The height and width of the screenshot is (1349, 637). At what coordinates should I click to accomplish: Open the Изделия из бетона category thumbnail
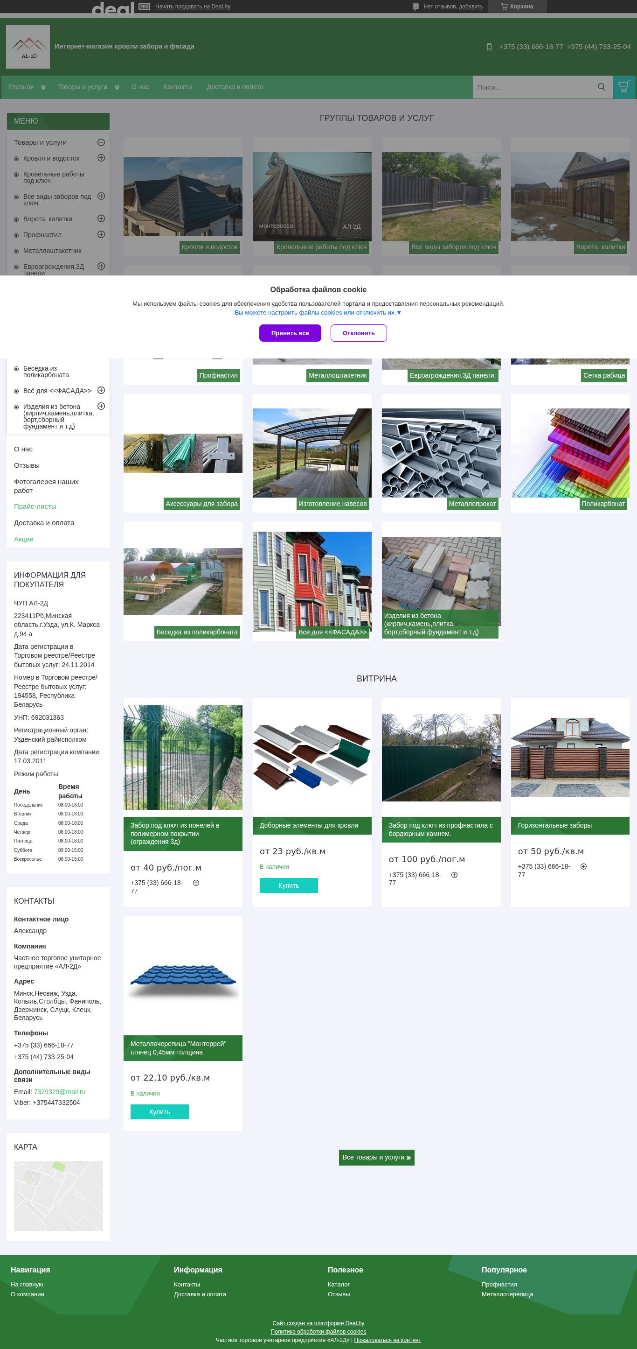coord(442,581)
